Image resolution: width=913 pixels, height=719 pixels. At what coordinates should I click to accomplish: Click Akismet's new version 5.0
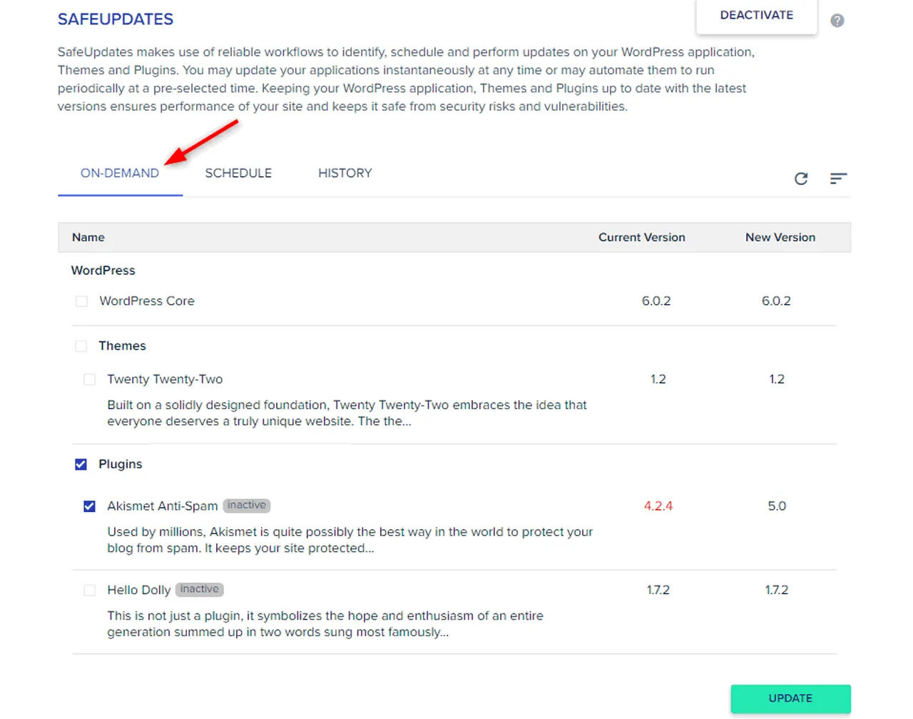tap(777, 506)
